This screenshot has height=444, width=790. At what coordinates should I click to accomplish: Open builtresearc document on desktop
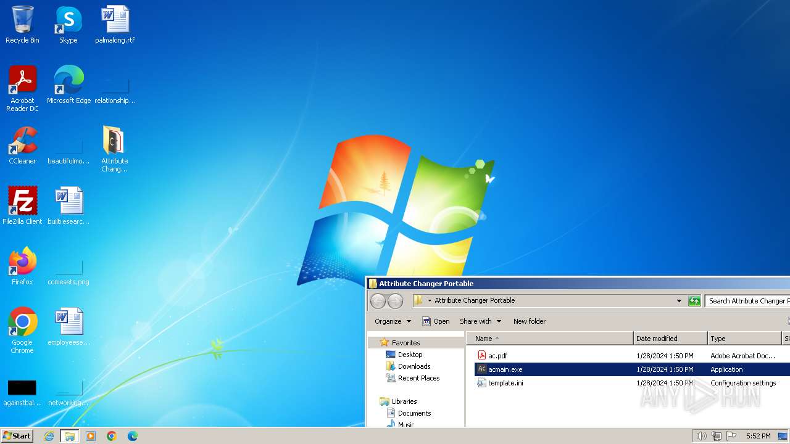[69, 206]
